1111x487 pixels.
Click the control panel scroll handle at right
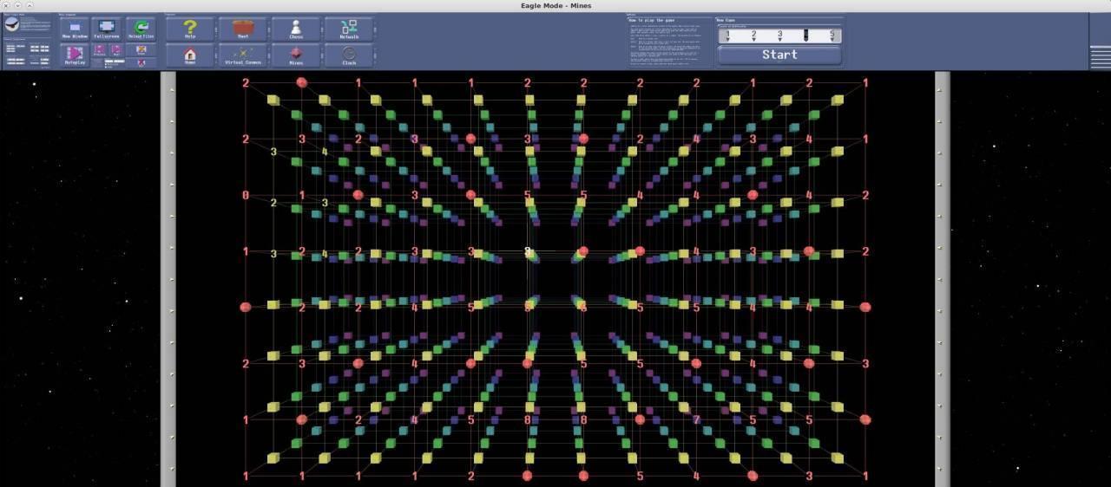pyautogui.click(x=1100, y=52)
